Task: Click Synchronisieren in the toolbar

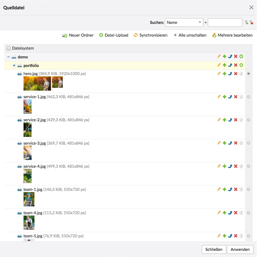Action: pos(150,35)
